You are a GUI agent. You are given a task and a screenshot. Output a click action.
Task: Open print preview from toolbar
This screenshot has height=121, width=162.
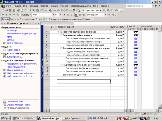22,10
